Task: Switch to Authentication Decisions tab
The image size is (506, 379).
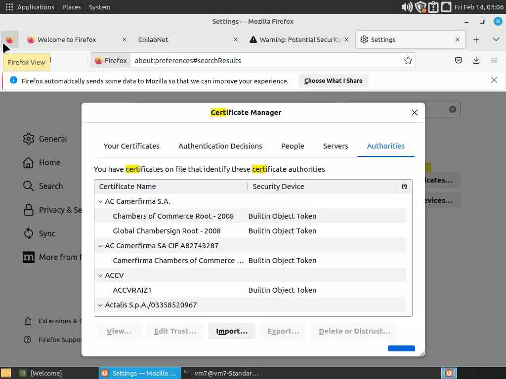Action: point(220,146)
